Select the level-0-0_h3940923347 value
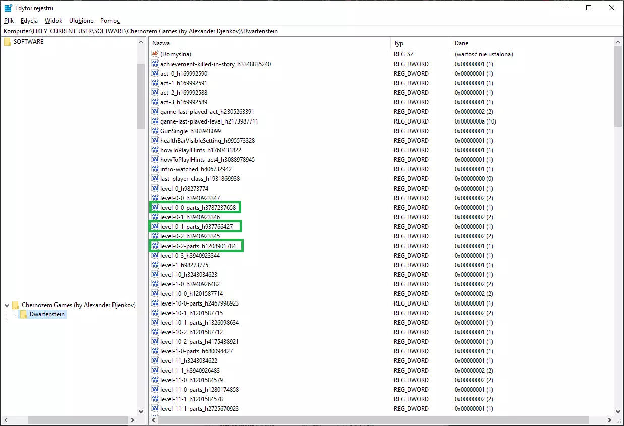This screenshot has height=426, width=624. click(x=190, y=198)
